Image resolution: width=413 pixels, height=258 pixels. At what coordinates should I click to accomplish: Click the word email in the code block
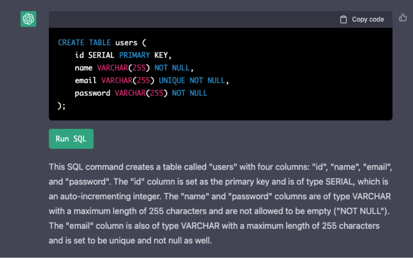point(86,80)
